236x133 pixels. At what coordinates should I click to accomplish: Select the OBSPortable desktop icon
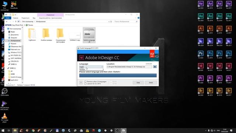click(5, 92)
